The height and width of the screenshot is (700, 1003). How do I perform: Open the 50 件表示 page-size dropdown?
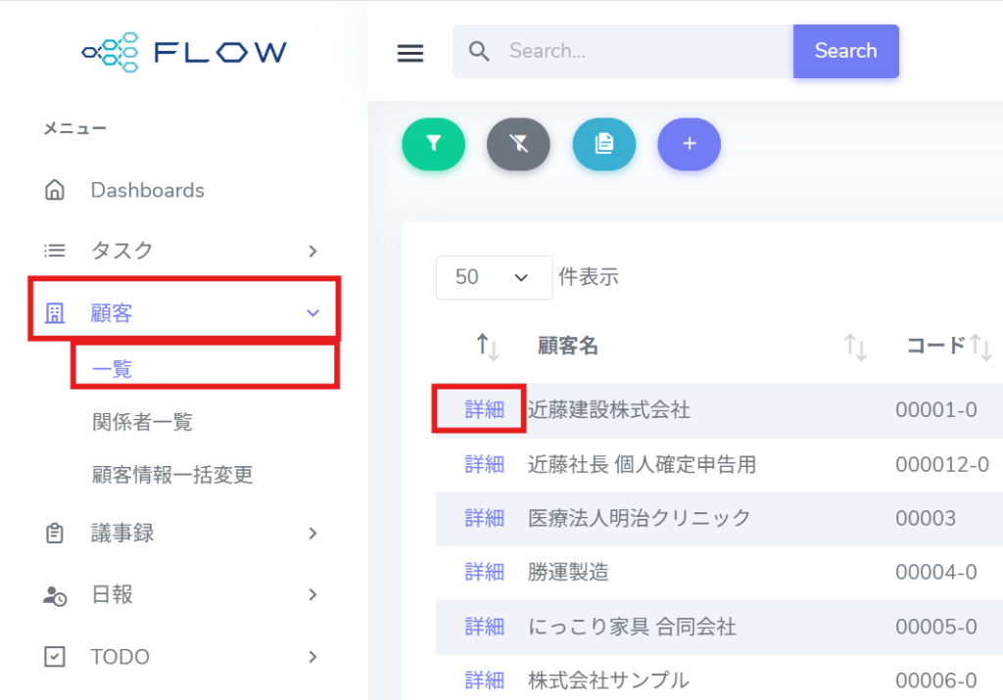494,277
